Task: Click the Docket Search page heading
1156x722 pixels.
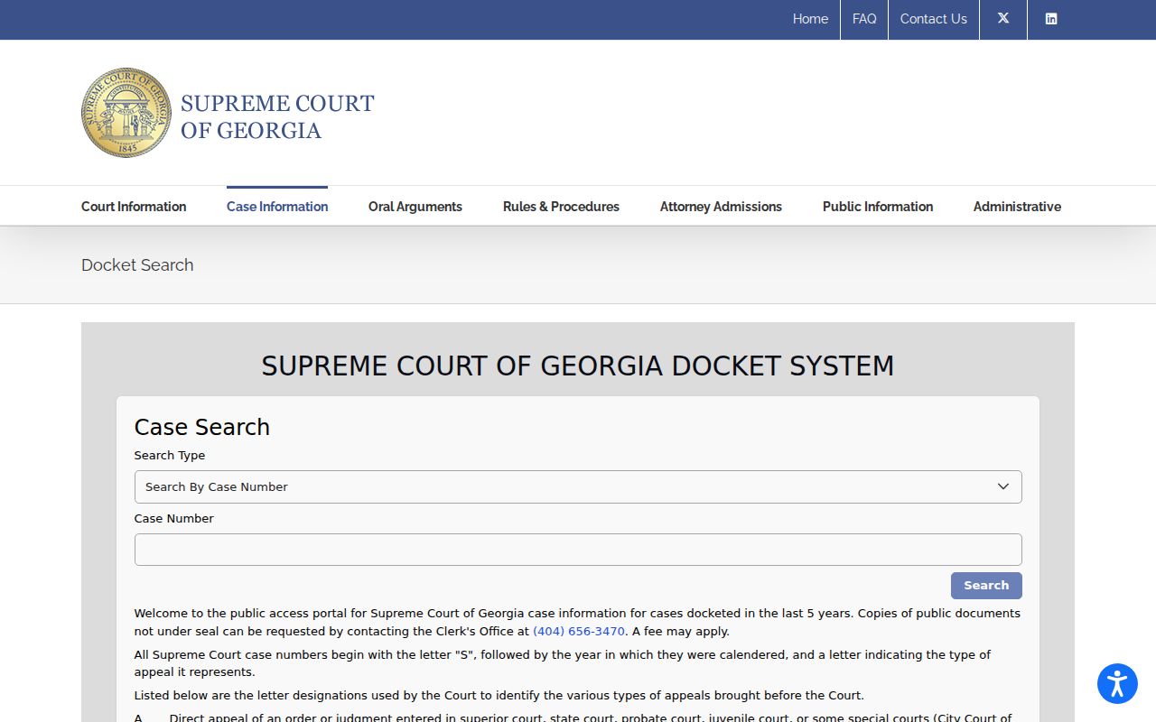Action: [x=137, y=265]
